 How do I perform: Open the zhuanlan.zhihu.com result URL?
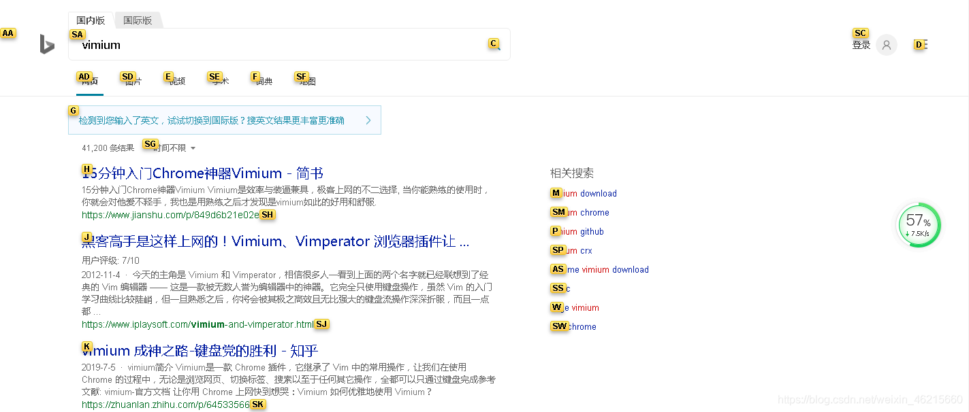tap(165, 405)
